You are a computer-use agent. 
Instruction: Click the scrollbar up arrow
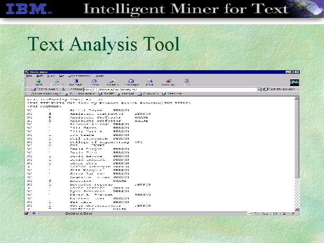tap(297, 98)
